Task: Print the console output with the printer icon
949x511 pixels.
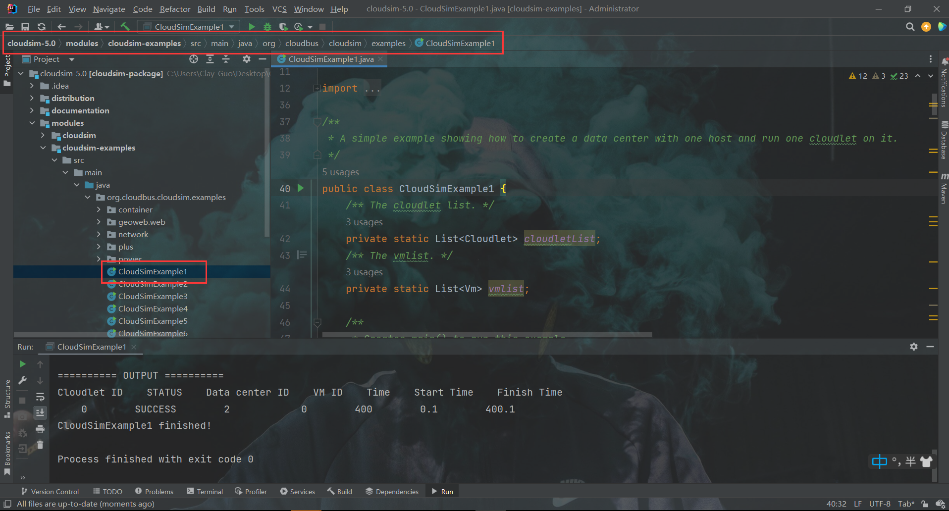Action: coord(40,429)
